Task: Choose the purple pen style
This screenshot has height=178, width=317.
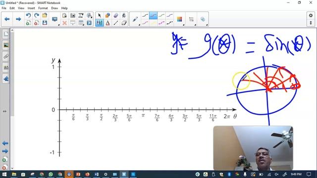Action: [x=169, y=15]
